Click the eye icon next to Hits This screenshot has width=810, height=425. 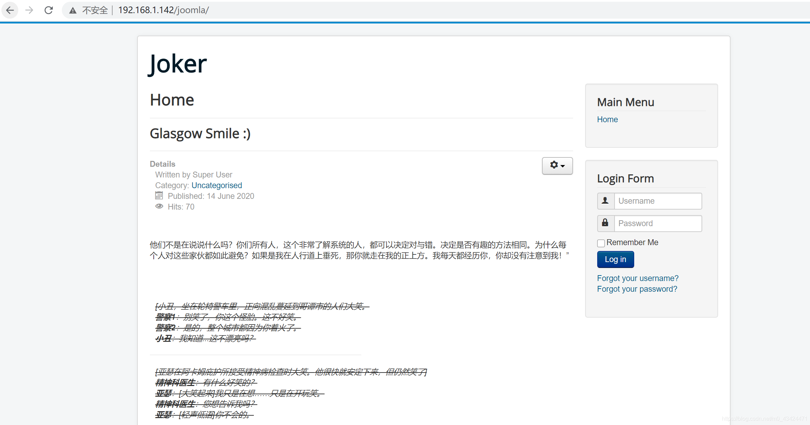pos(159,206)
